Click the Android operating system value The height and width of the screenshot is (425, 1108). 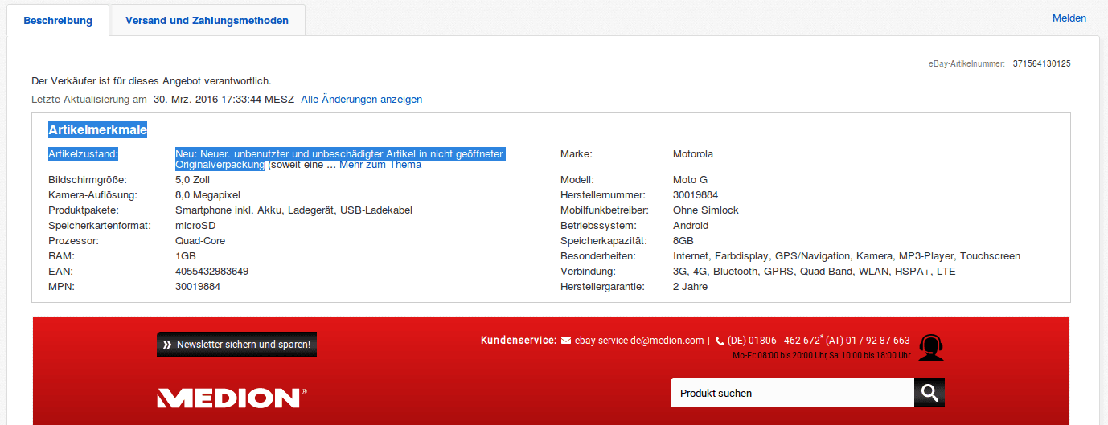691,226
